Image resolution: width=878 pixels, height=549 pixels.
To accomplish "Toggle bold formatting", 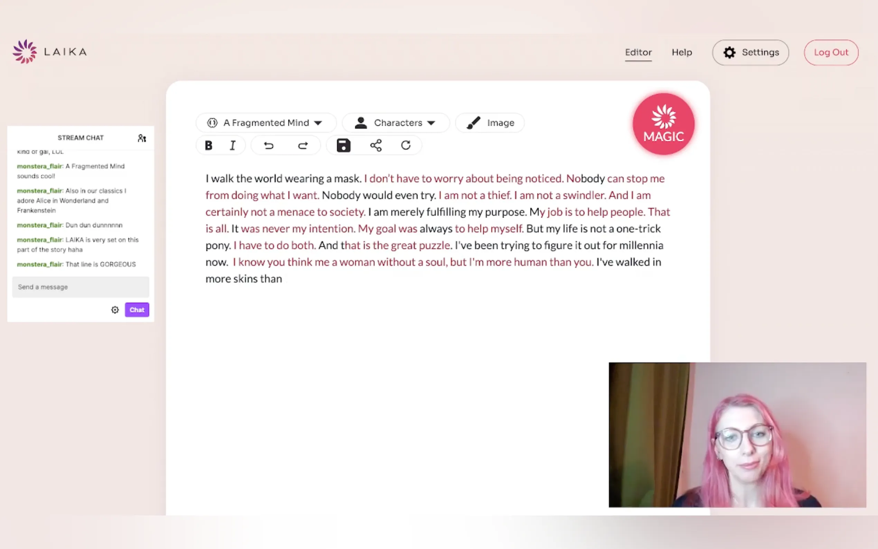I will tap(208, 146).
